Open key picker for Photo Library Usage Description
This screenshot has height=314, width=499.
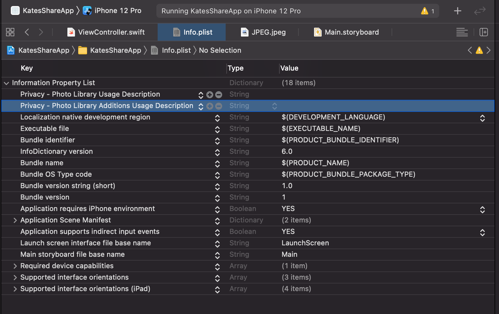[x=201, y=95]
